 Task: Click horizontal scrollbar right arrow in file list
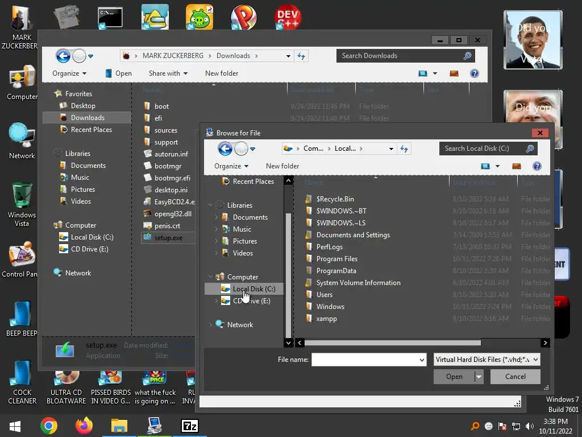tap(545, 343)
